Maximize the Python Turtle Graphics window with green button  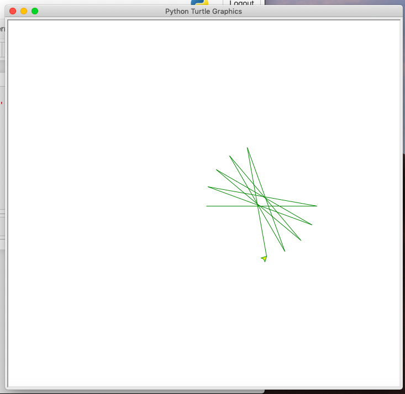[35, 11]
